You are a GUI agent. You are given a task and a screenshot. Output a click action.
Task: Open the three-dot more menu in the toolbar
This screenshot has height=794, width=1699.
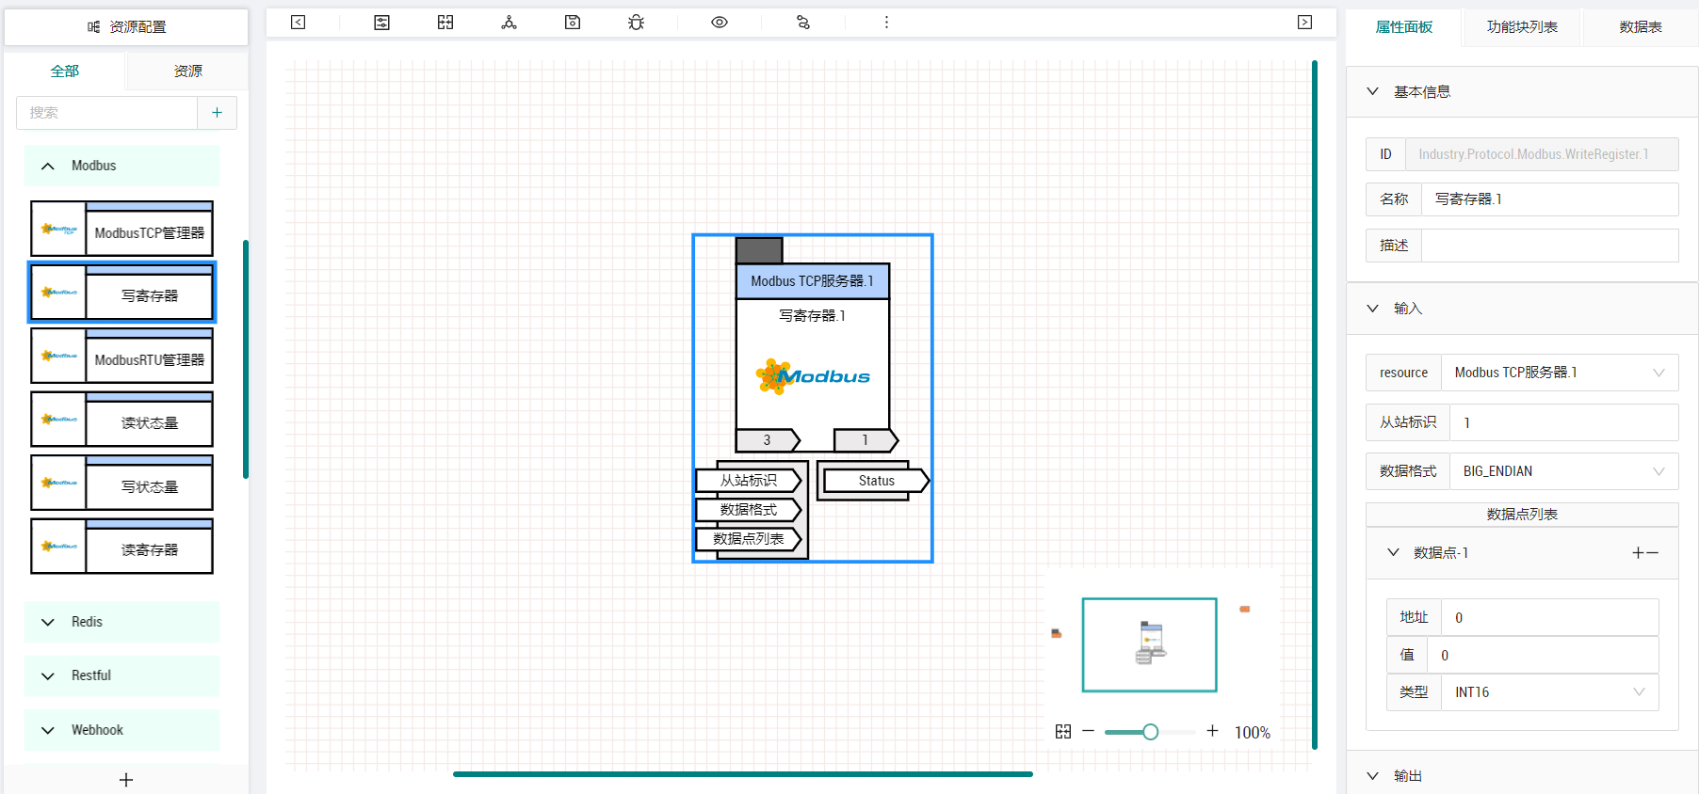(886, 23)
